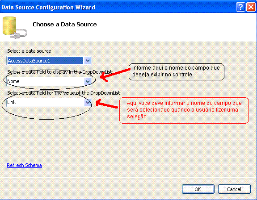Click the help question mark button
This screenshot has height=200, width=257.
[x=240, y=7]
